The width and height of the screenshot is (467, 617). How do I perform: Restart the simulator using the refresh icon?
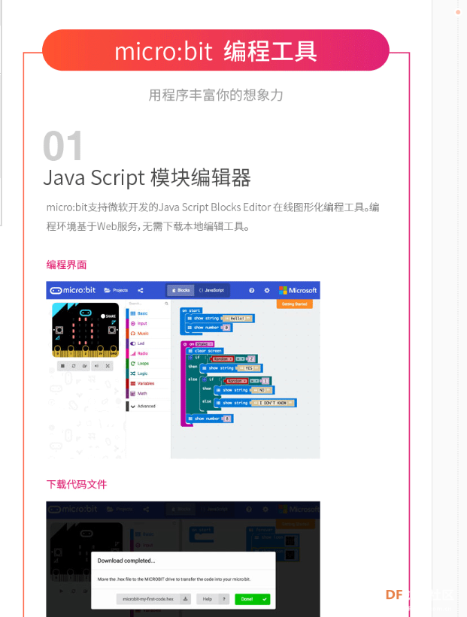[x=74, y=366]
